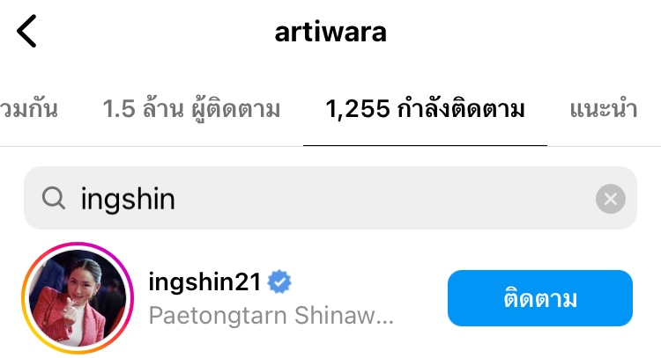The width and height of the screenshot is (661, 358).
Task: Focus the search field containing ingshin
Action: (330, 198)
